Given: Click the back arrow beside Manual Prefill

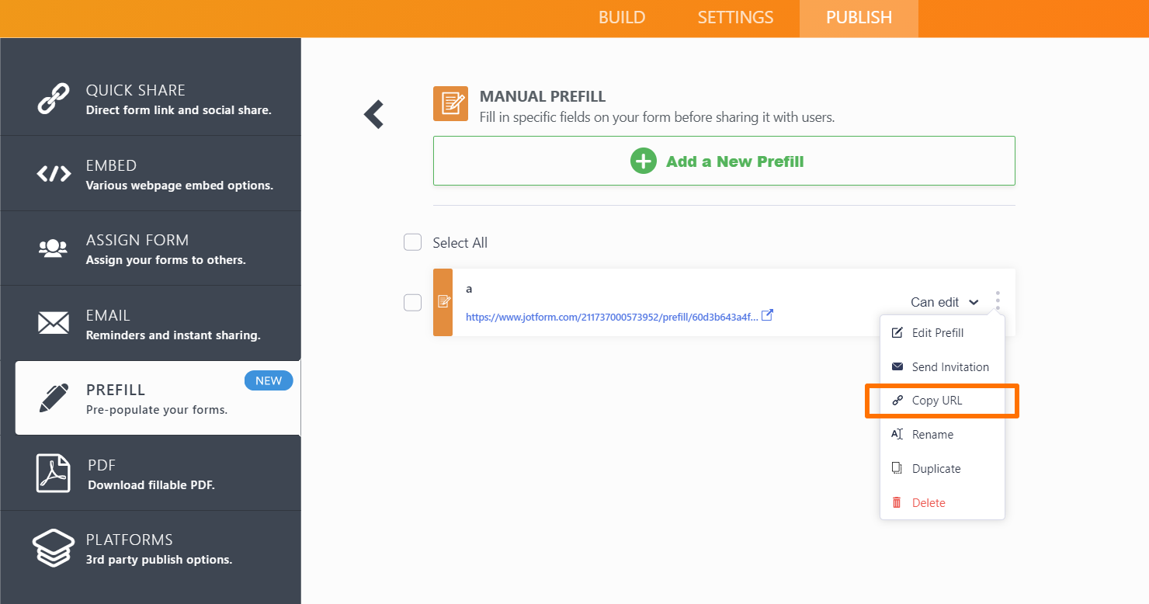Looking at the screenshot, I should tap(374, 114).
